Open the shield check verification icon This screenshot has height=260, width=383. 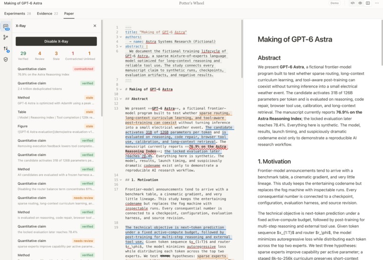(6, 59)
